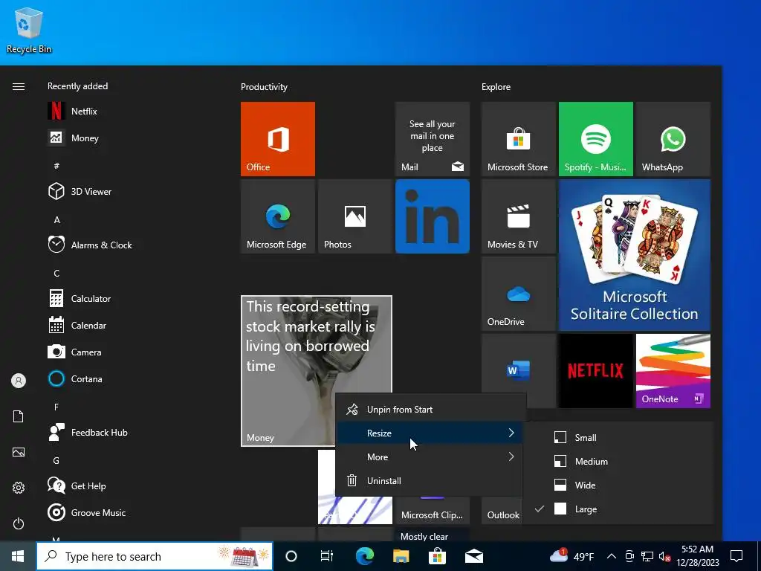The height and width of the screenshot is (571, 761).
Task: Launch the Spotify tile
Action: [596, 139]
